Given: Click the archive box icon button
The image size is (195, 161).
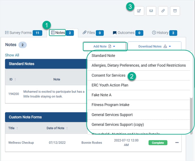Looking at the screenshot, I should tap(175, 11).
